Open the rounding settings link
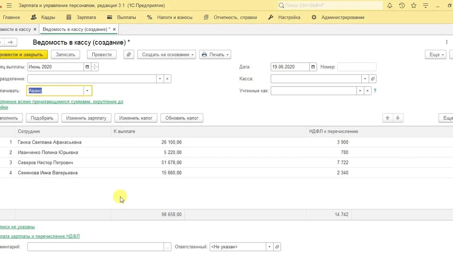The image size is (453, 255). pos(62,104)
